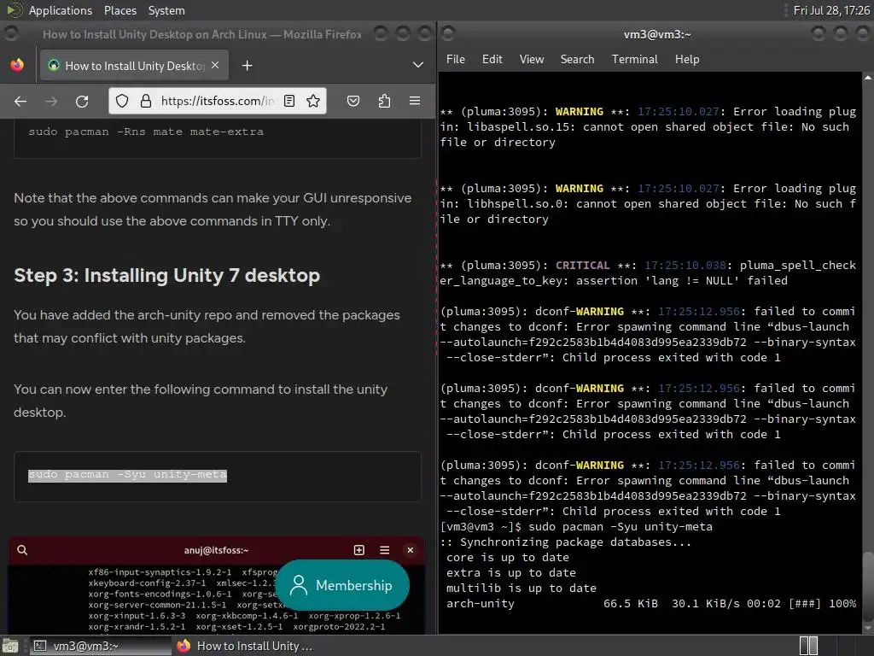Click the sudo pacman -Syu unity-meta terminal prompt

[576, 526]
